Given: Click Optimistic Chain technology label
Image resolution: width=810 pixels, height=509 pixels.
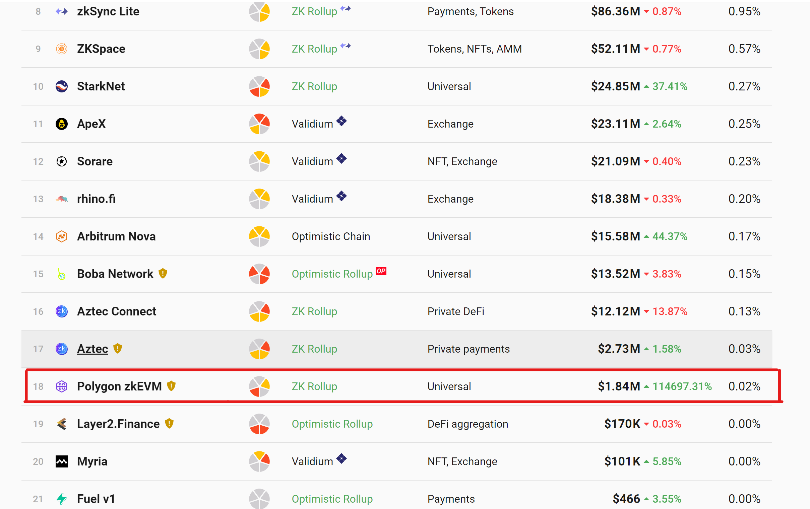Looking at the screenshot, I should coord(331,237).
